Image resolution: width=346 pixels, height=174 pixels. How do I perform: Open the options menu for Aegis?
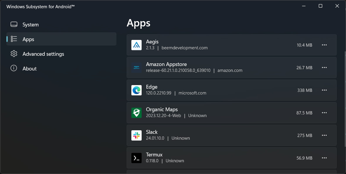point(324,45)
